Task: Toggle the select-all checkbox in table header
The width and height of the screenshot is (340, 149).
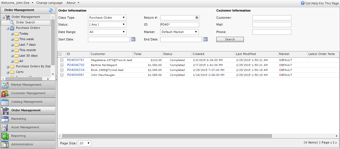Action: pos(60,54)
